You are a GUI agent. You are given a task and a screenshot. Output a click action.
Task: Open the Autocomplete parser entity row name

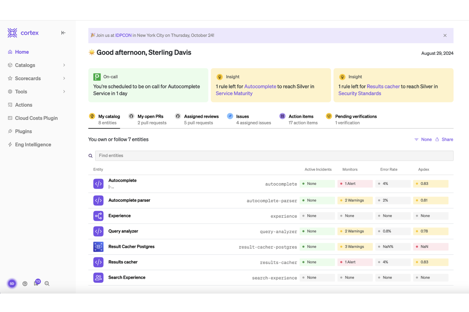tap(129, 200)
